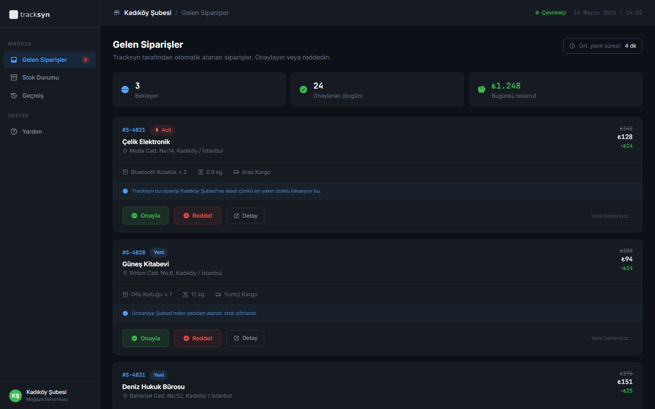Approve the Güneş Kitabevi order with Onayla

click(146, 338)
